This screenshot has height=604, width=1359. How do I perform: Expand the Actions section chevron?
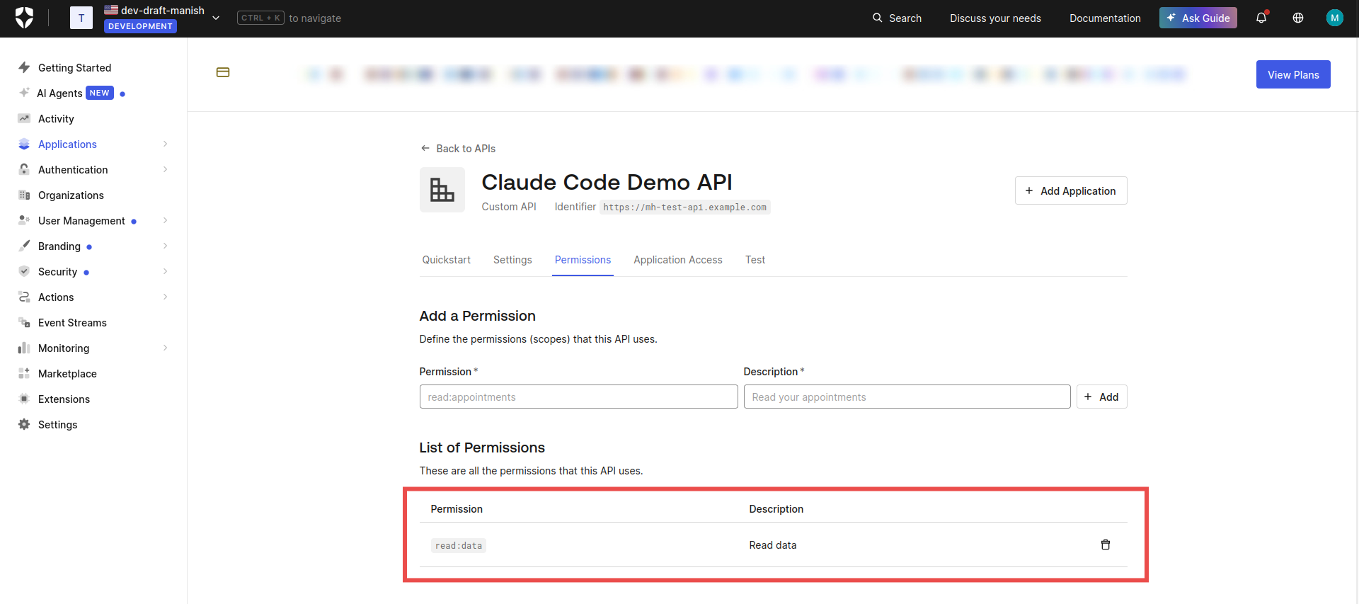(166, 297)
